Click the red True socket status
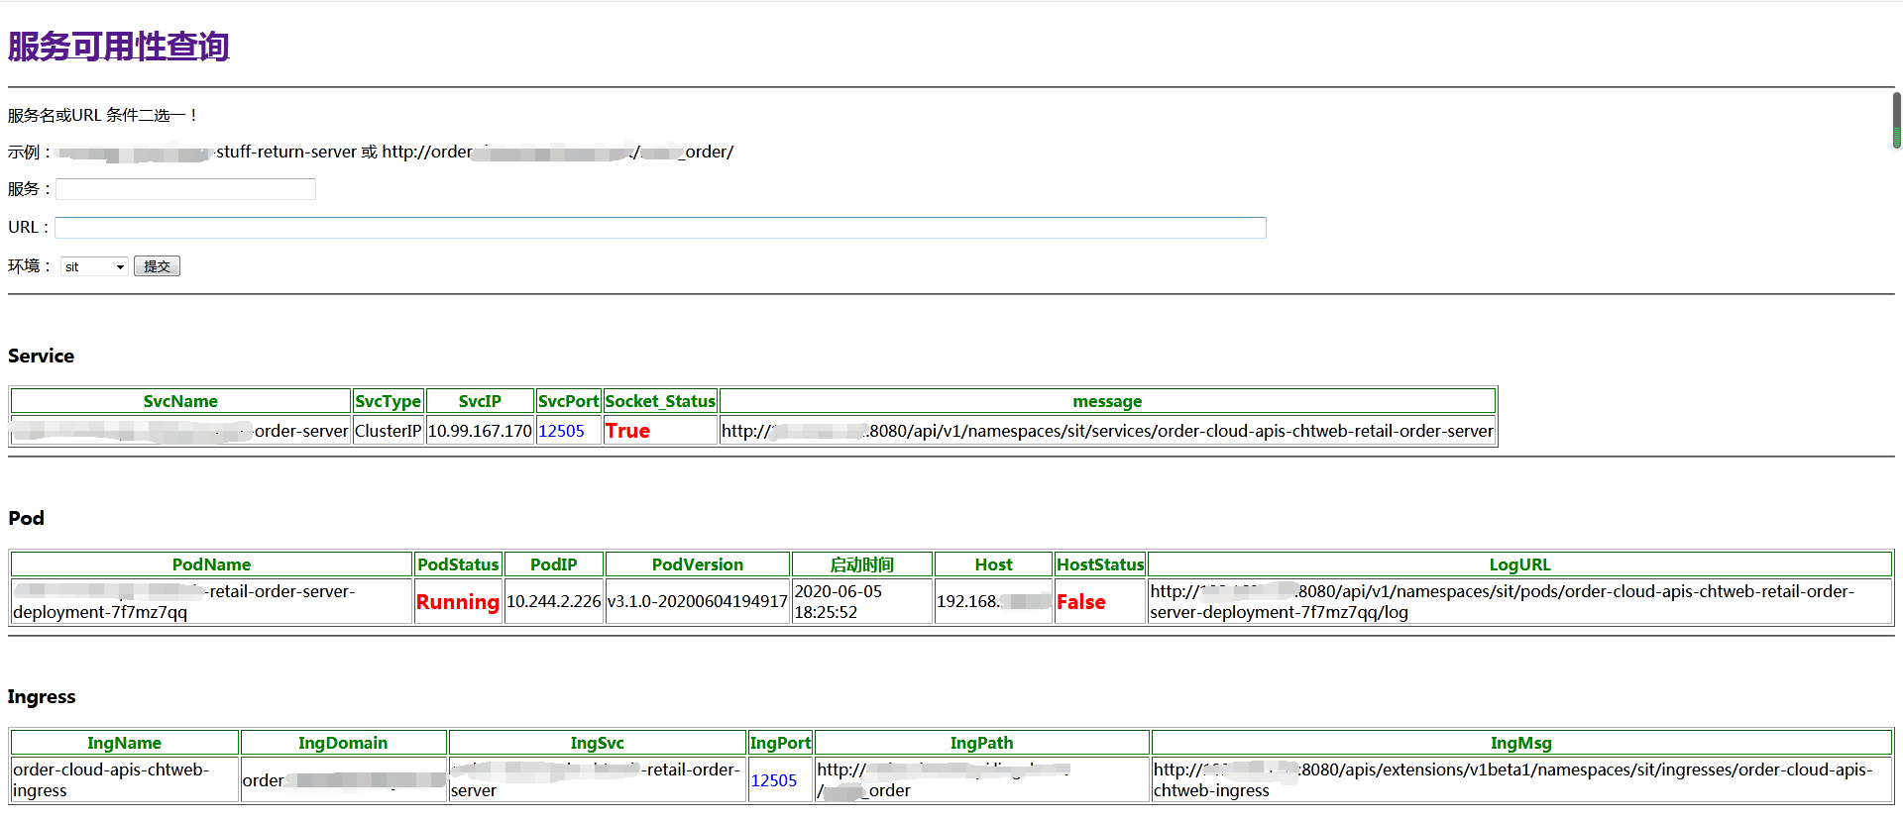Screen dimensions: 1903x820 [x=627, y=431]
